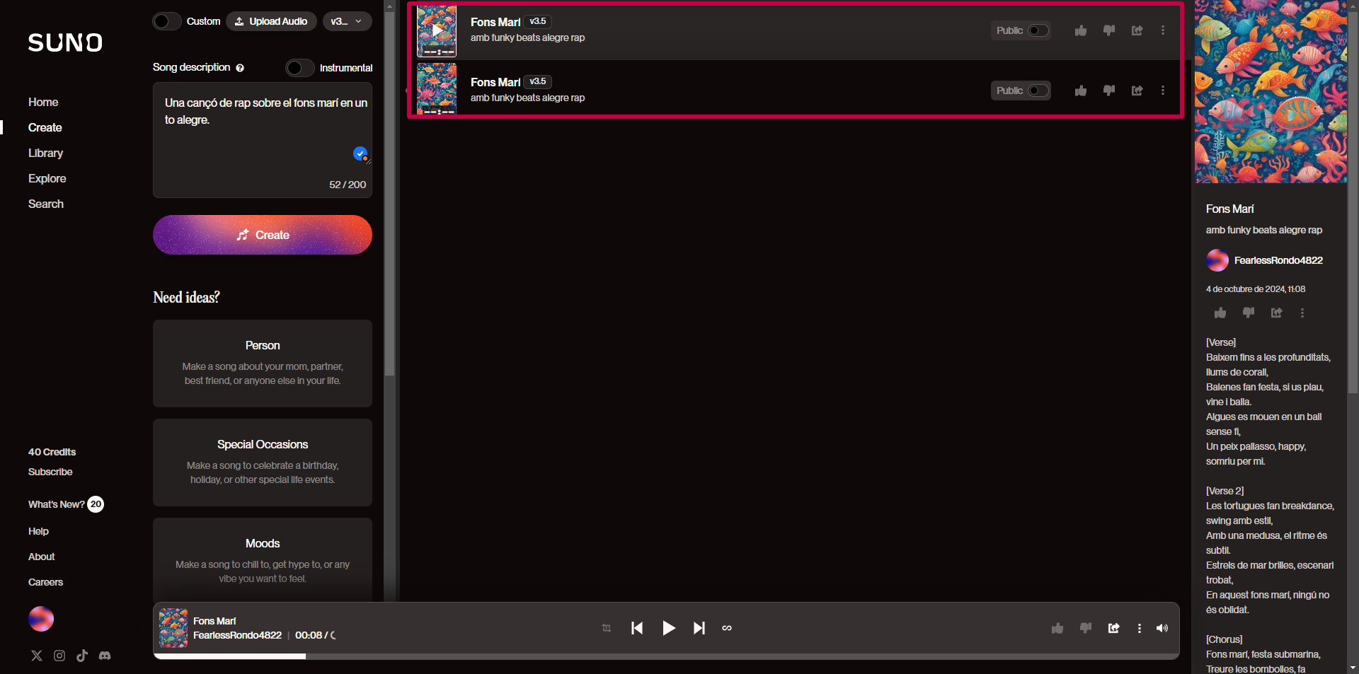Open more options menu in player bar
Image resolution: width=1359 pixels, height=674 pixels.
click(1139, 628)
